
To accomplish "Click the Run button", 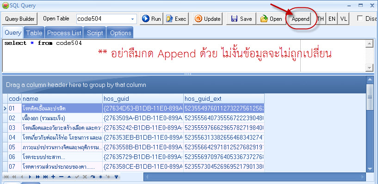I will tap(152, 19).
